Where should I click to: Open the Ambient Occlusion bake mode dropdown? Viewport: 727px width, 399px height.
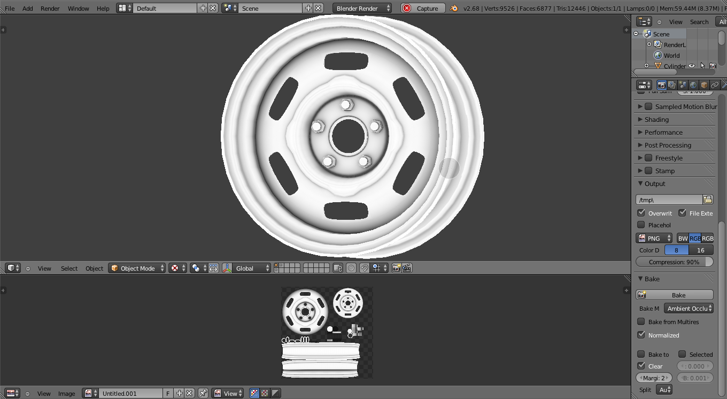point(689,308)
